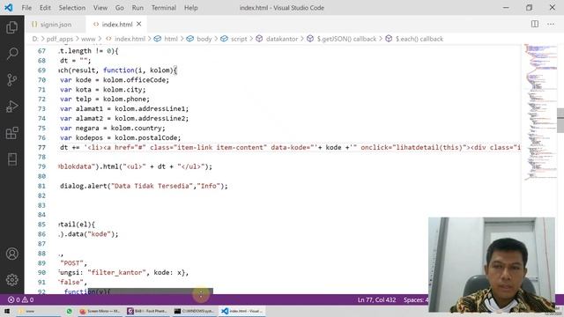
Task: Click the errors and warnings indicator in the status bar
Action: 20,299
